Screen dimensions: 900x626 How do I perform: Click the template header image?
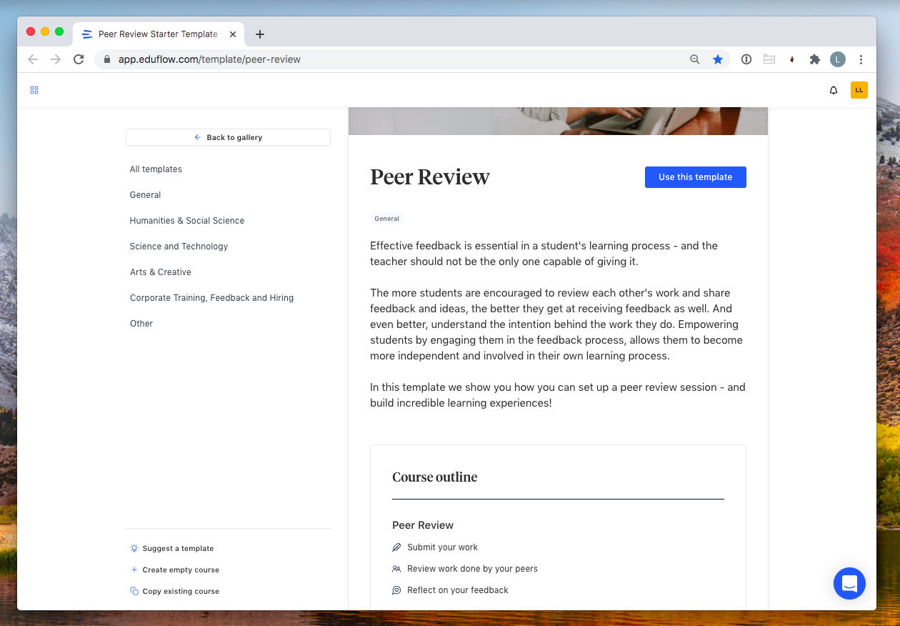(x=558, y=121)
